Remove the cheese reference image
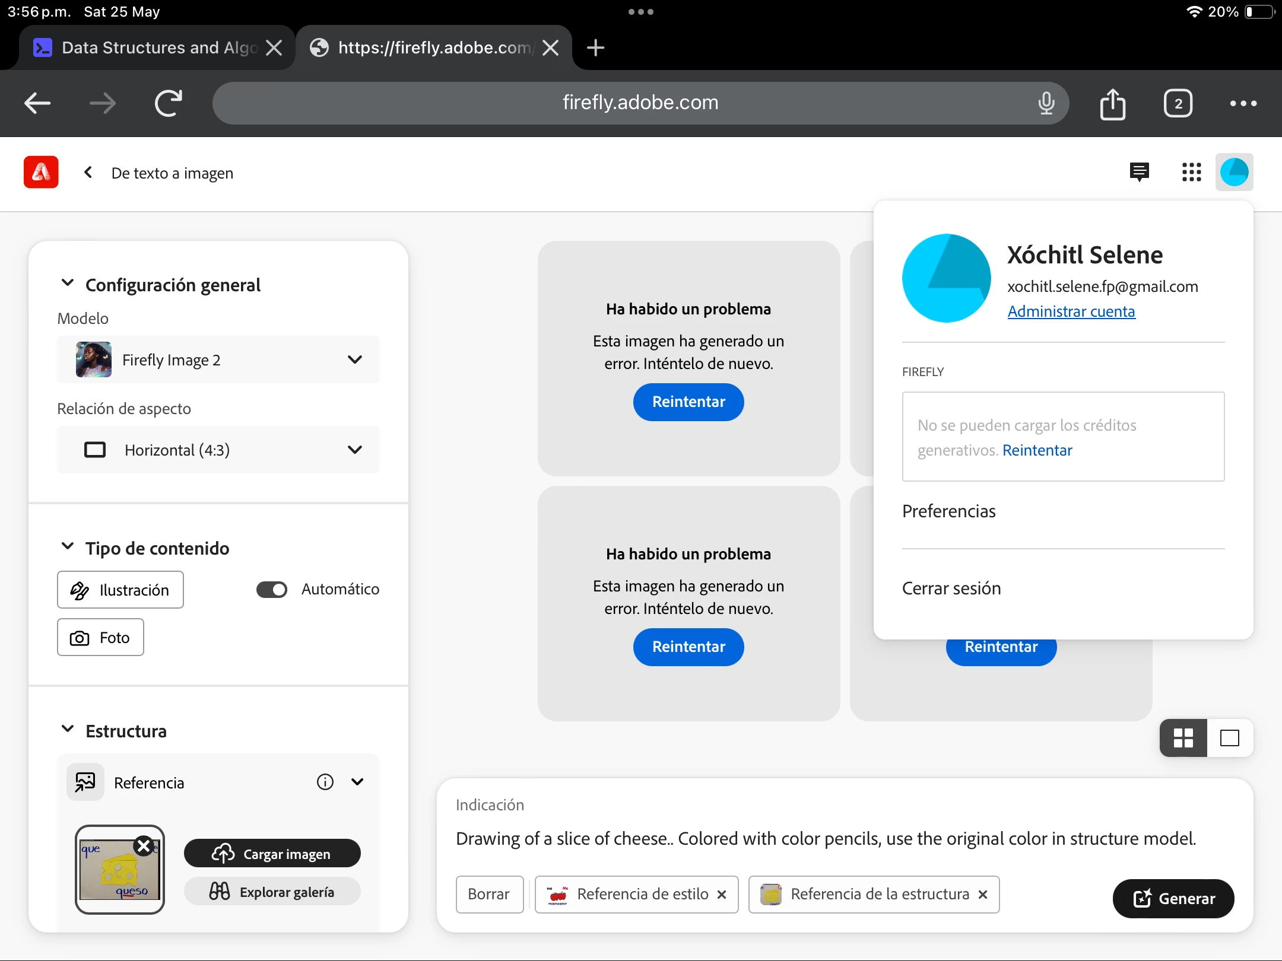The width and height of the screenshot is (1282, 961). pos(144,845)
